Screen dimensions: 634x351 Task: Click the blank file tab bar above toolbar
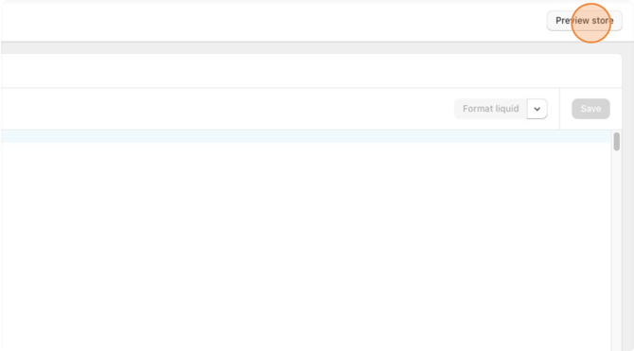coord(311,71)
